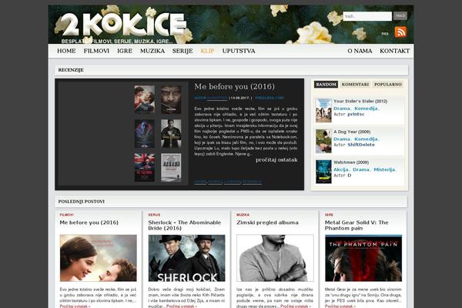Click the red SERIJE category label on post

click(154, 215)
